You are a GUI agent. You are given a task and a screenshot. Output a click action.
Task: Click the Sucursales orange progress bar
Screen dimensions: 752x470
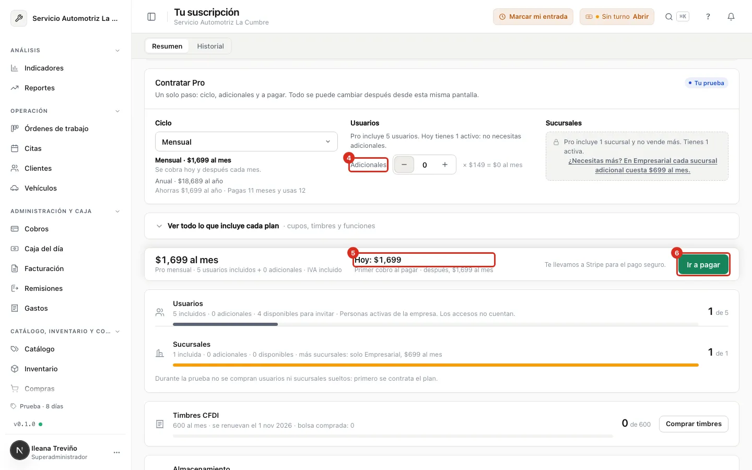[436, 365]
